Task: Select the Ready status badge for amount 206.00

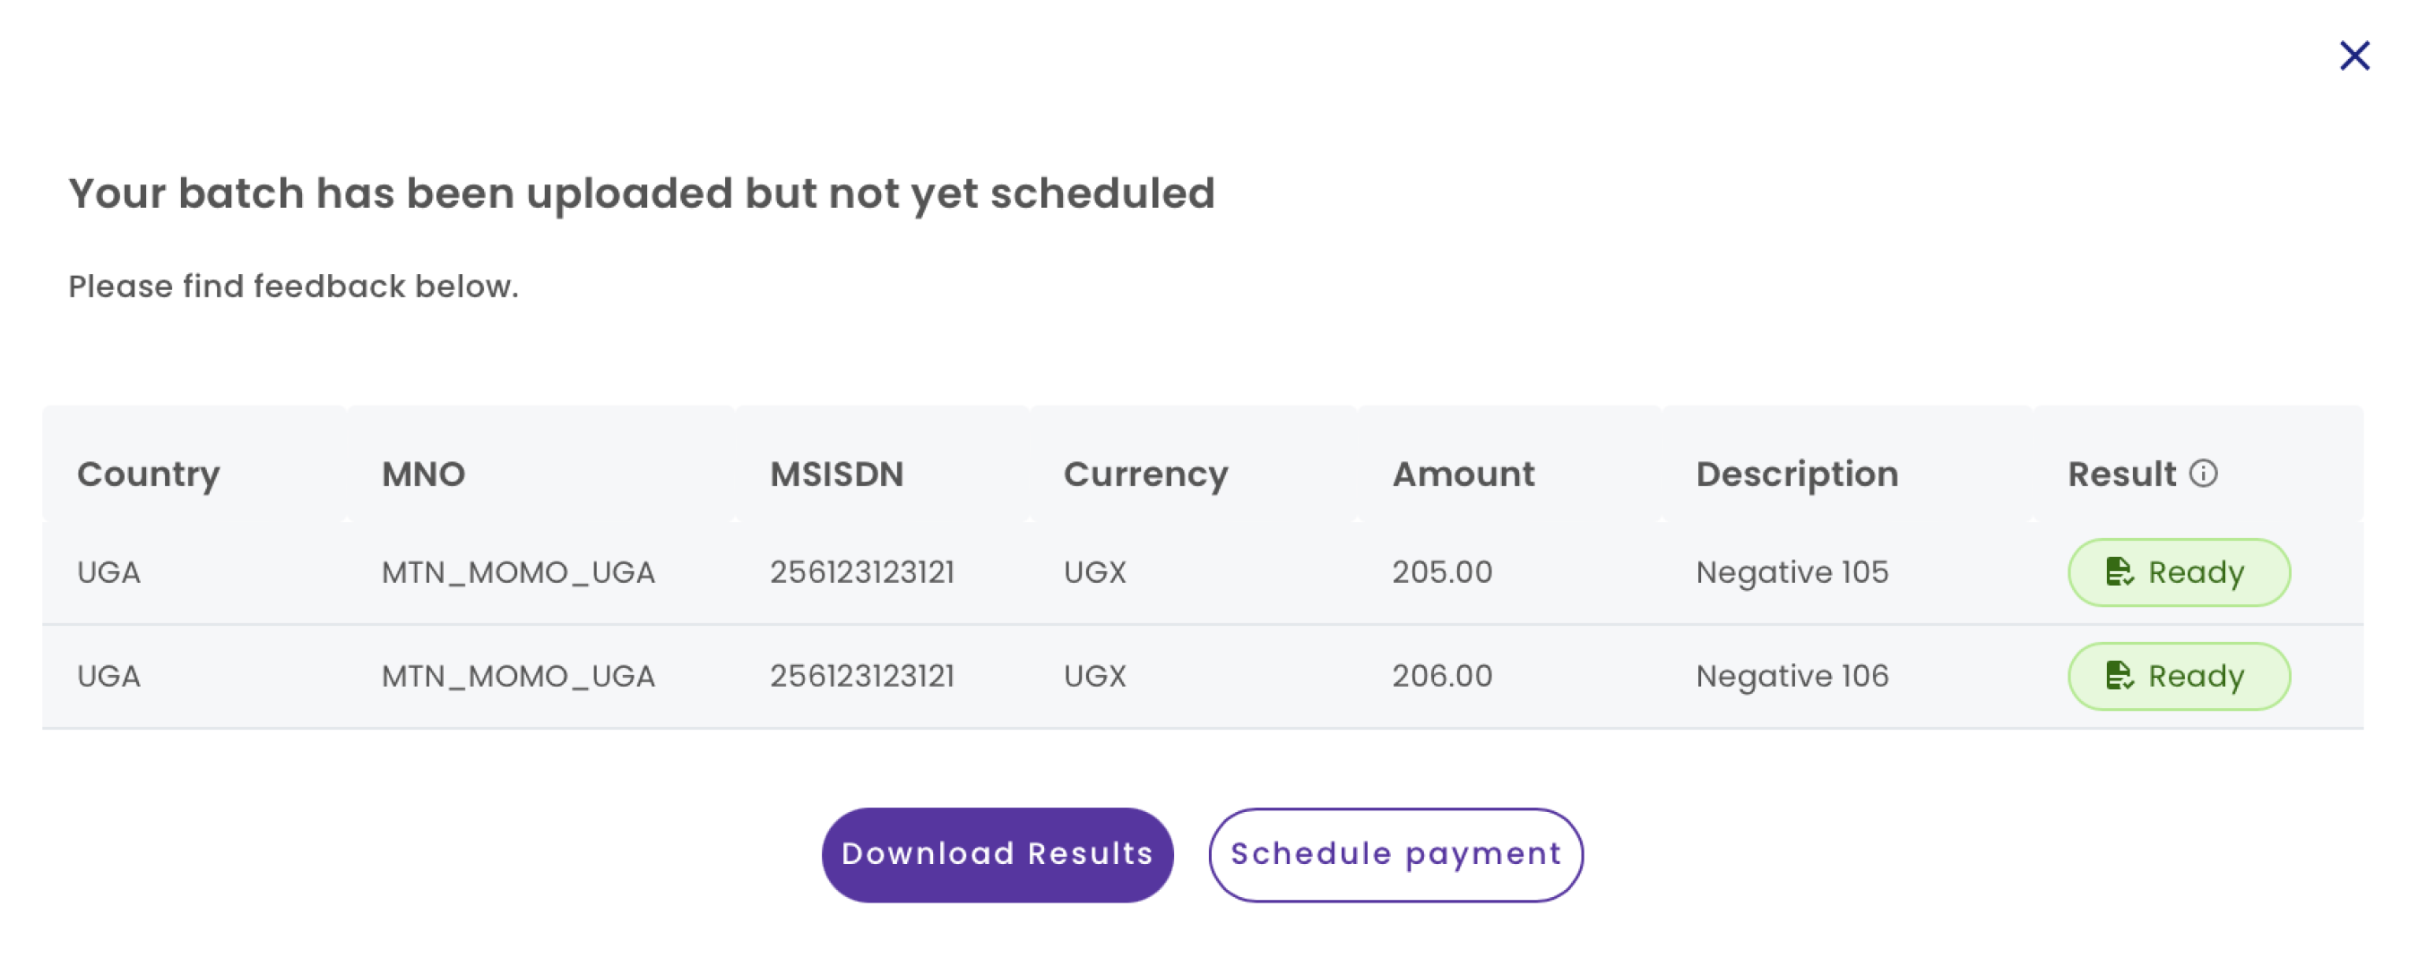Action: pyautogui.click(x=2178, y=676)
